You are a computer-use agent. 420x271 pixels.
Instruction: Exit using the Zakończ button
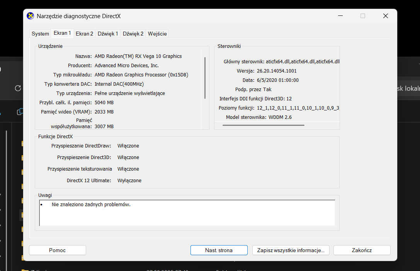[362, 250]
